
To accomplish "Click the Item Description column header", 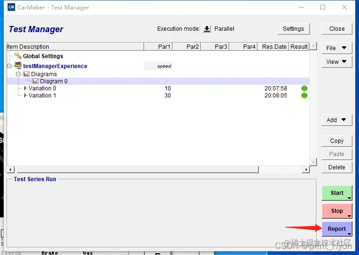I will click(75, 46).
